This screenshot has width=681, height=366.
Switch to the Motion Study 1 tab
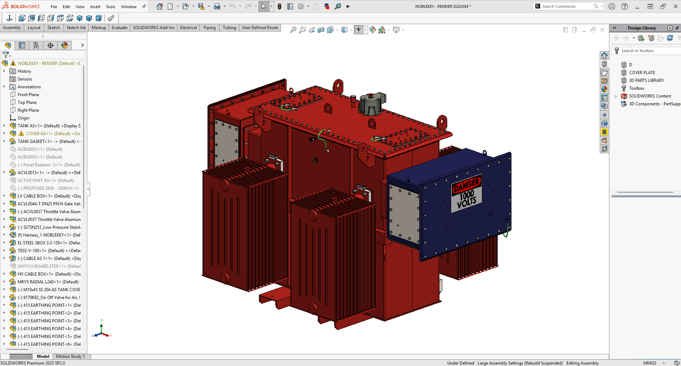pyautogui.click(x=70, y=356)
